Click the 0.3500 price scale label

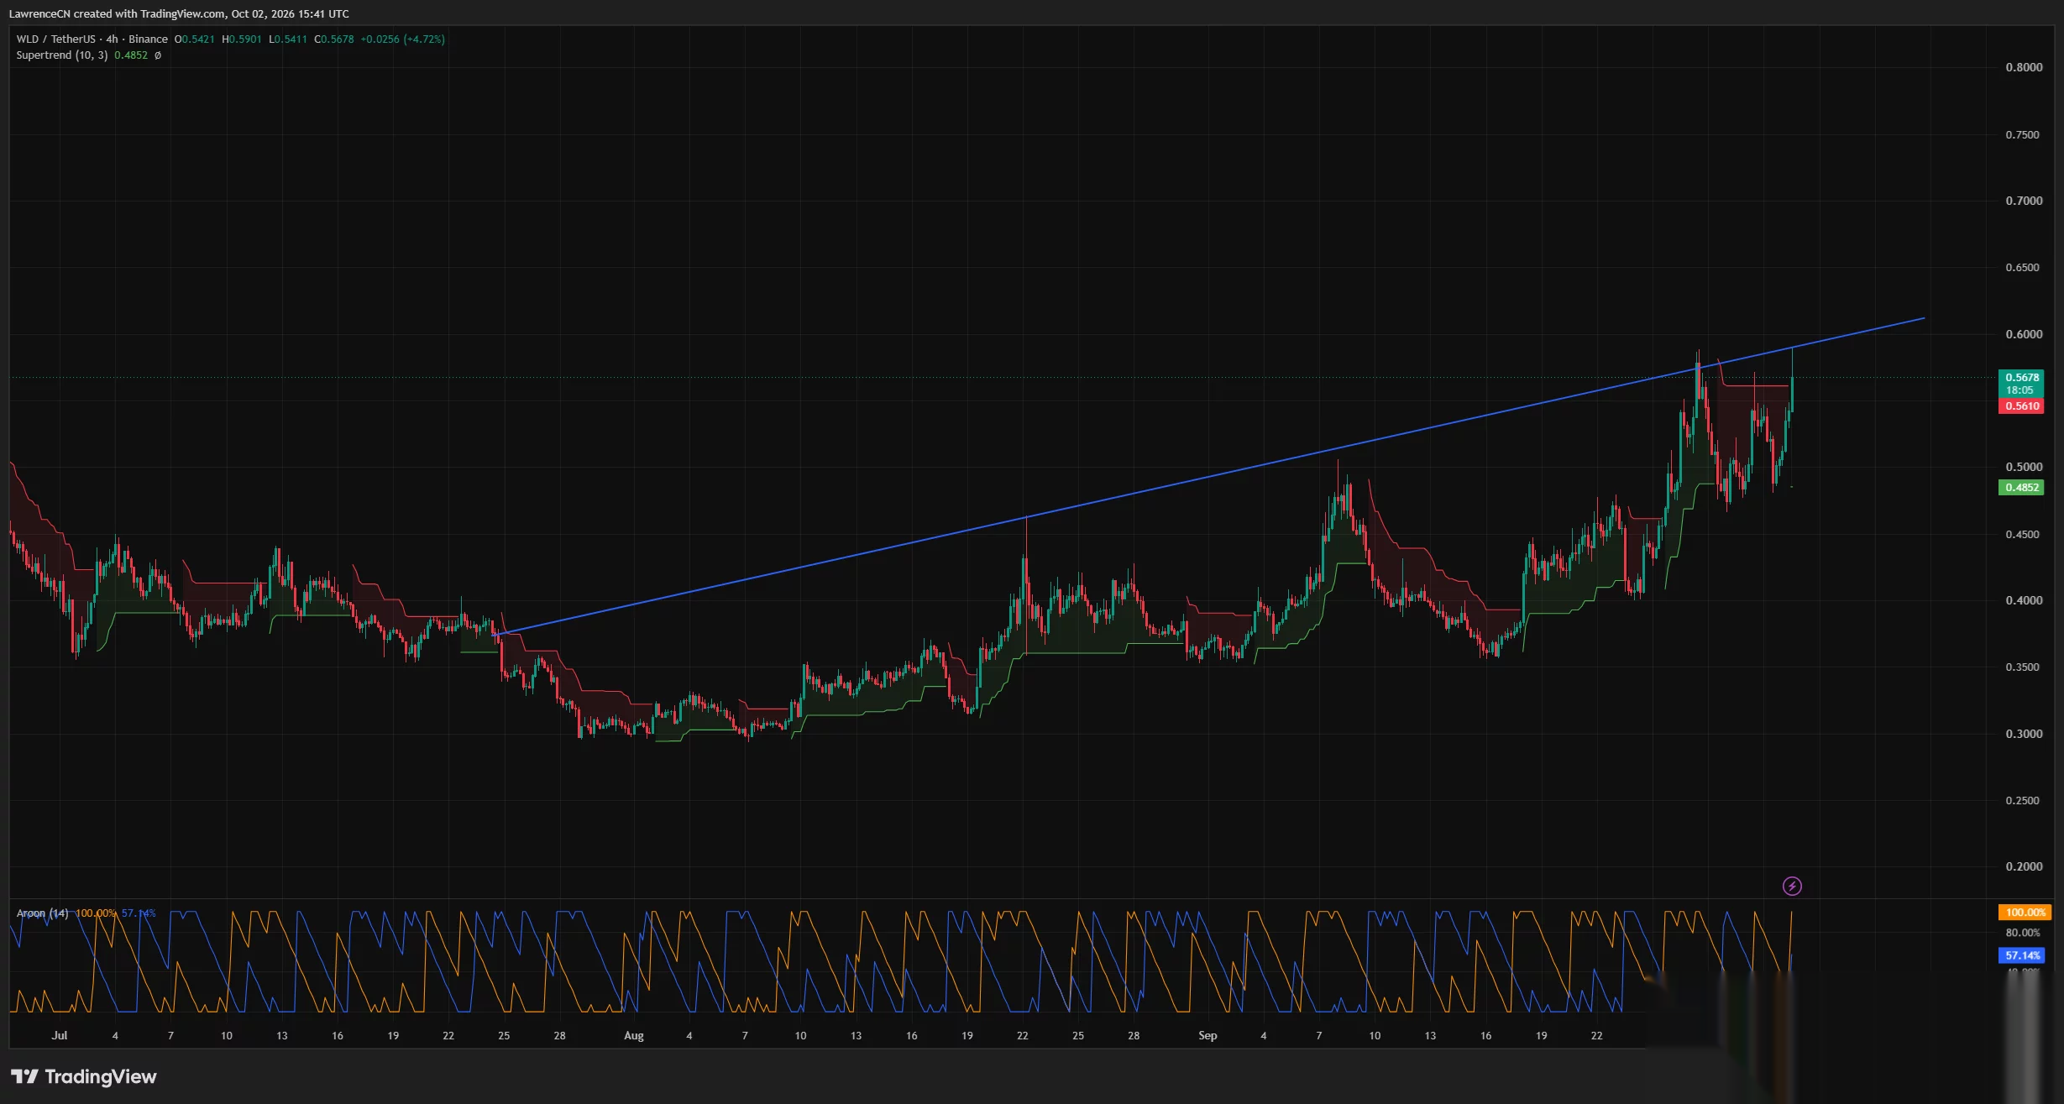pos(2024,667)
